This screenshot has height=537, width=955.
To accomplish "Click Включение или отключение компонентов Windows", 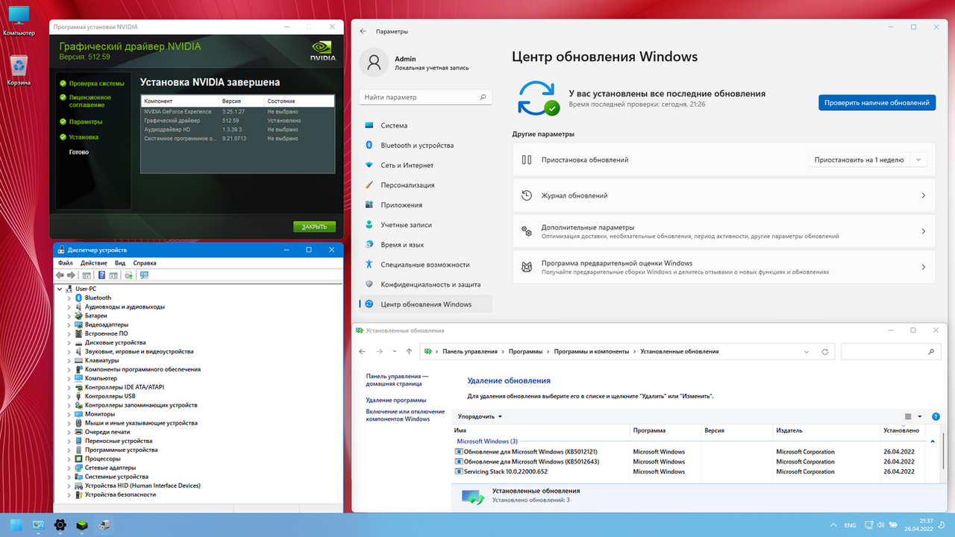I will click(x=405, y=415).
